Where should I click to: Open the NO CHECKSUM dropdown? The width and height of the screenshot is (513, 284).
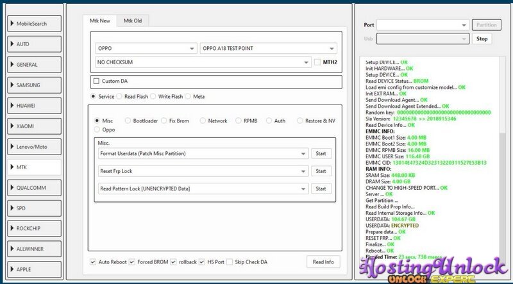pyautogui.click(x=201, y=62)
